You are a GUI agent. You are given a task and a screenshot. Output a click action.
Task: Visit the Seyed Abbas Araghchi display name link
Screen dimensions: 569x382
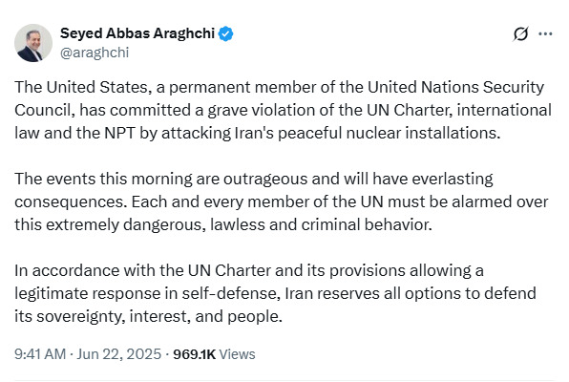(137, 33)
